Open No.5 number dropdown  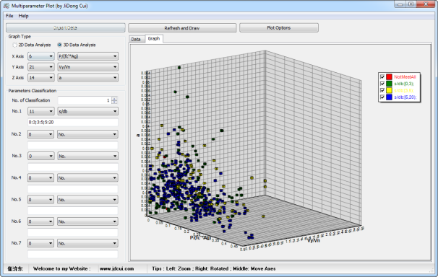click(40, 200)
